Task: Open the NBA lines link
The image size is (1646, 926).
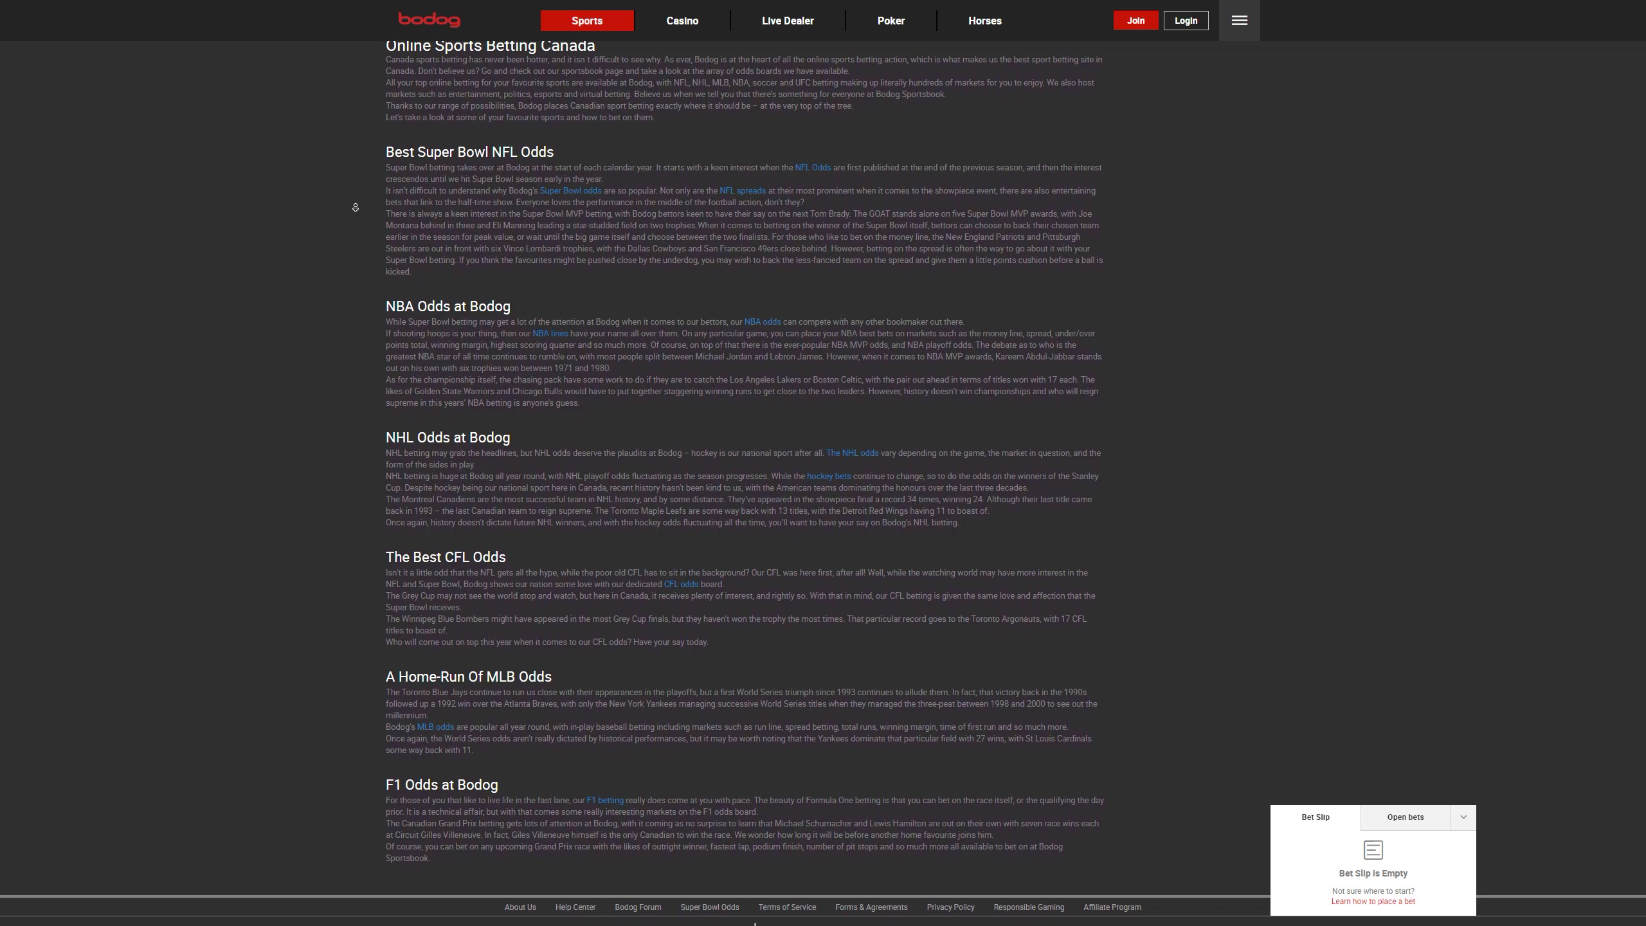Action: point(550,334)
